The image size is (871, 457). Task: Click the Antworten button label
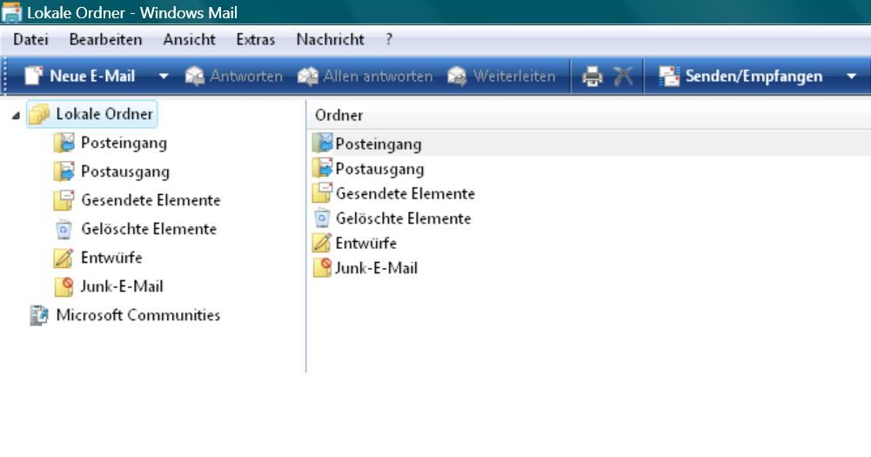246,77
